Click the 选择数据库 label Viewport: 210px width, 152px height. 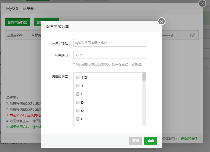[60, 77]
